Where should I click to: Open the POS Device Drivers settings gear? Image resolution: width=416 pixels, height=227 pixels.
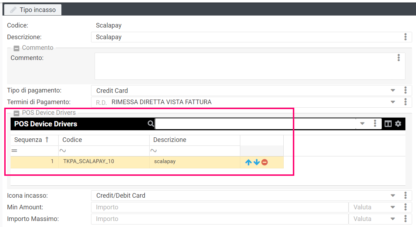[x=398, y=124]
